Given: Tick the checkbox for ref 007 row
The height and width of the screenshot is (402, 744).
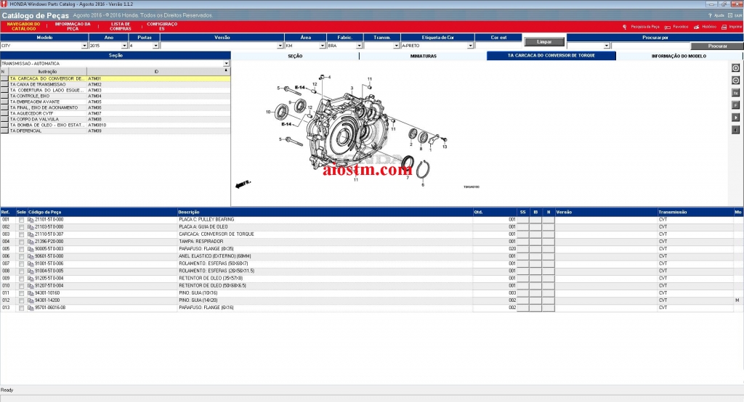Looking at the screenshot, I should [x=21, y=263].
